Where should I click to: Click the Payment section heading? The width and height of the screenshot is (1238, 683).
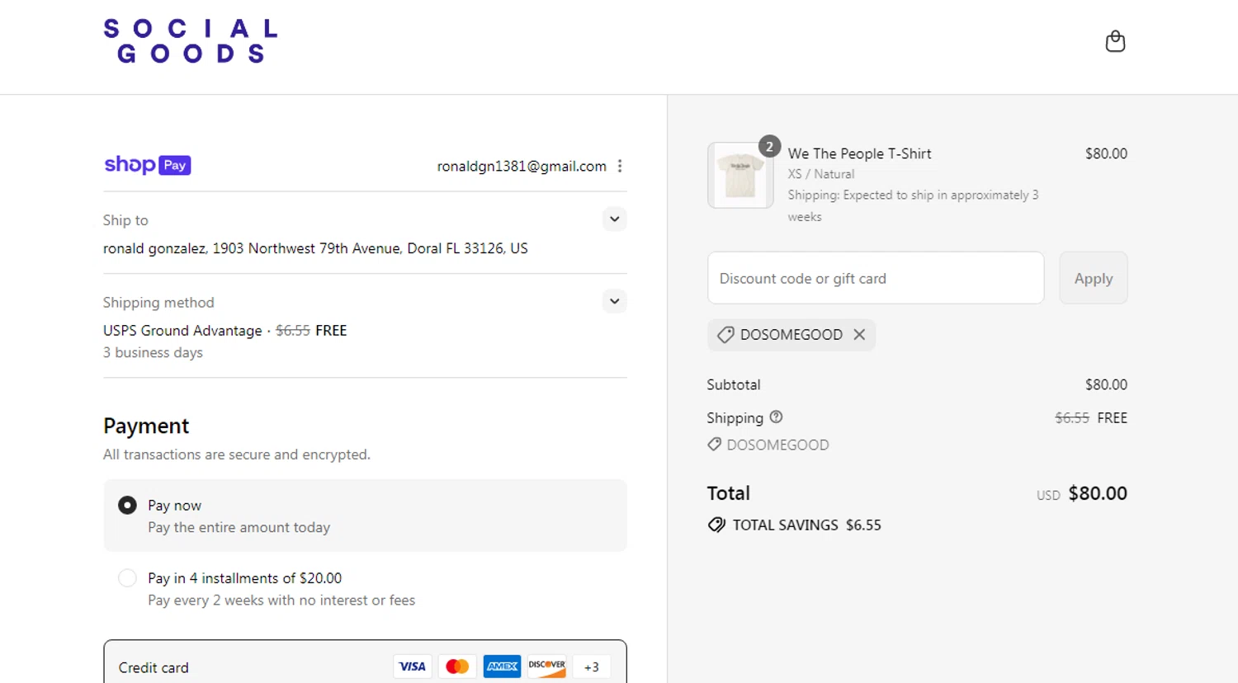coord(146,426)
